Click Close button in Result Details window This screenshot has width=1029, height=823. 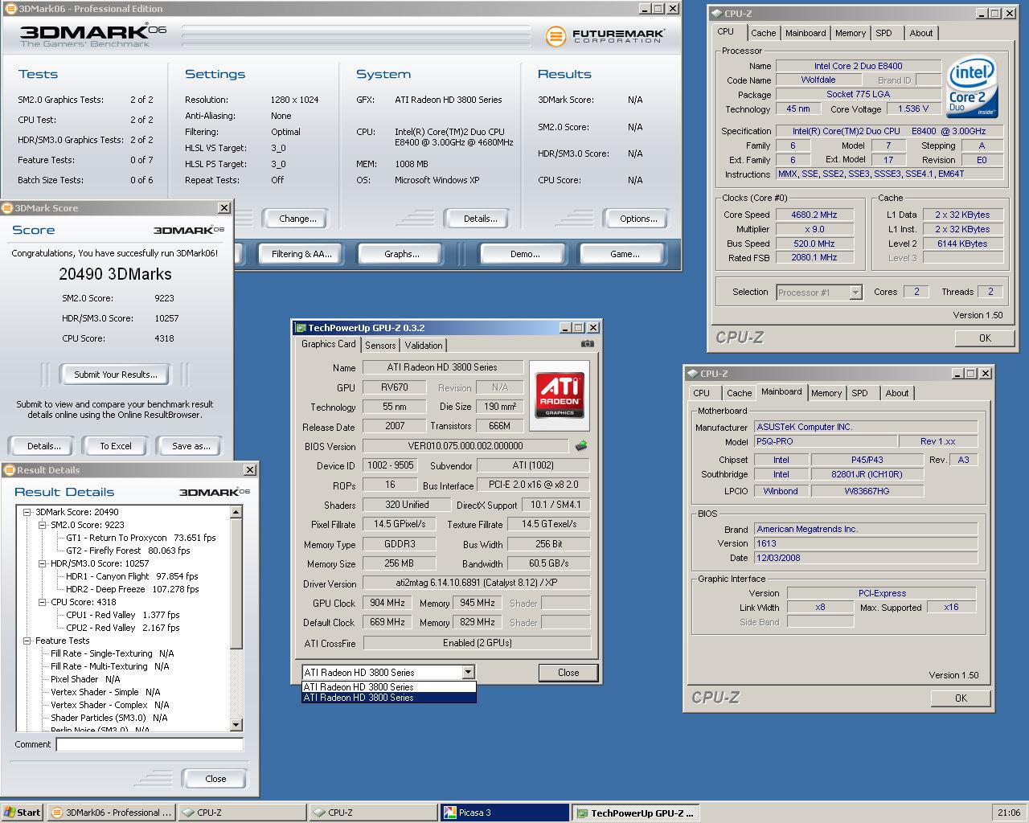pyautogui.click(x=215, y=779)
